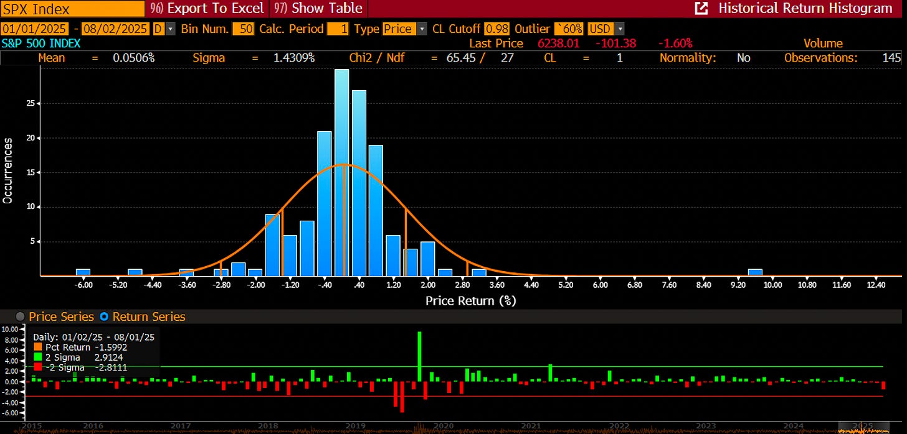Screen dimensions: 907x434
Task: Edit start date 01/01/2025 field
Action: pos(34,29)
